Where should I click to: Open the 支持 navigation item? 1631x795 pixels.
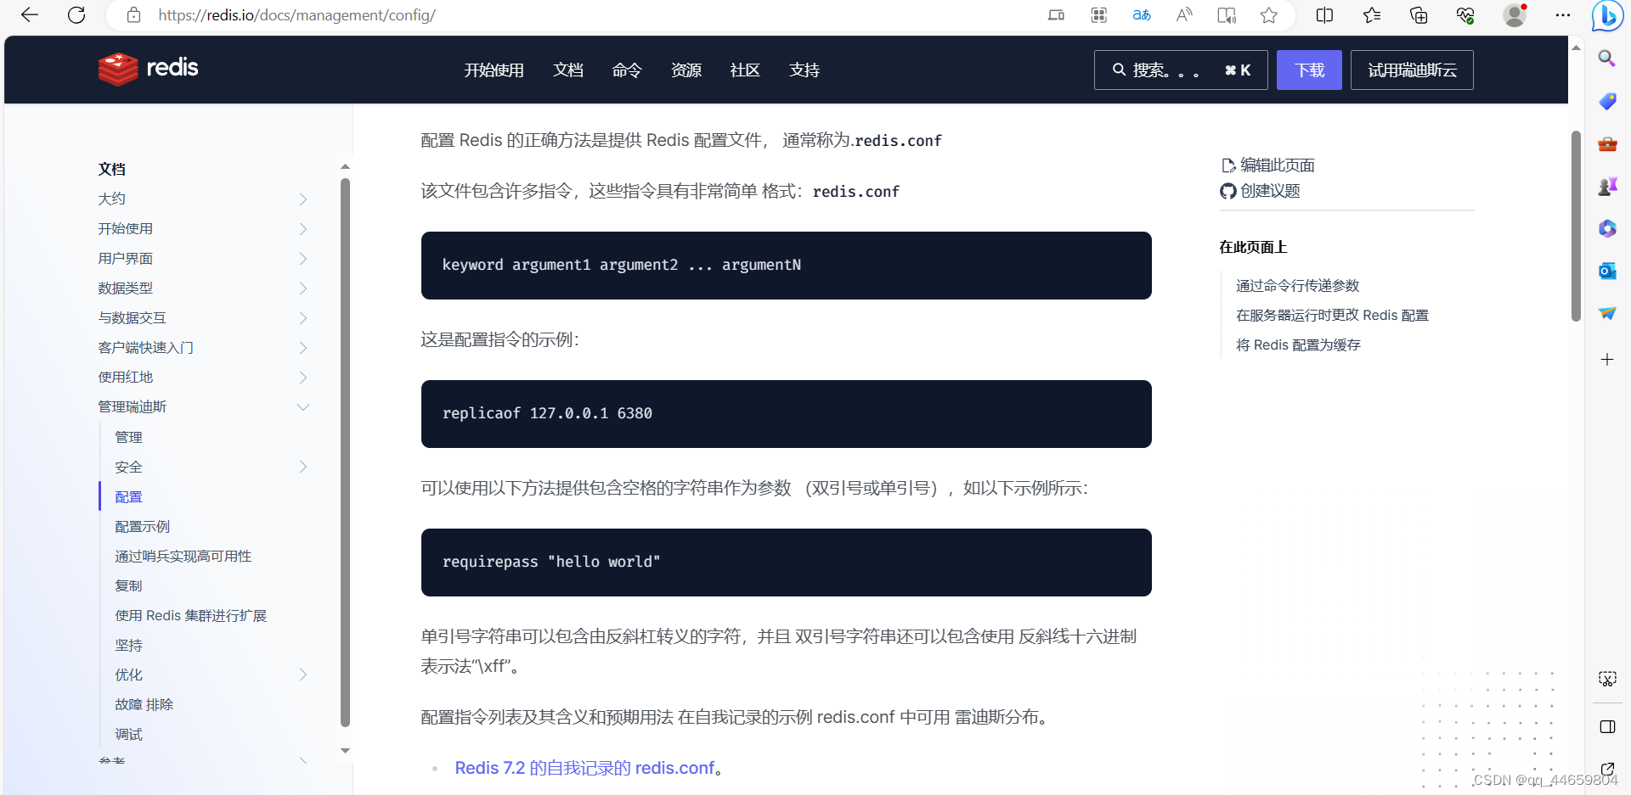[804, 70]
